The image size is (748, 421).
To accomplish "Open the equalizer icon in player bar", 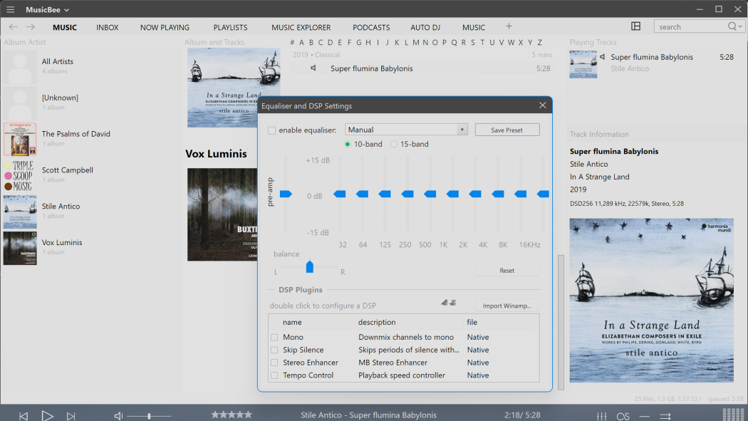I will (601, 415).
